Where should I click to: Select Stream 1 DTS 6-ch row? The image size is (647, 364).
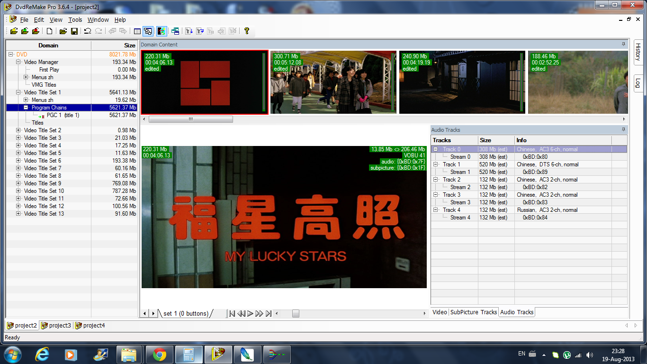point(529,172)
